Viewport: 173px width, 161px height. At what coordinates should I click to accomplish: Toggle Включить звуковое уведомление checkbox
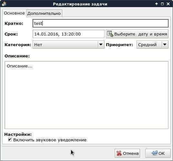tap(10, 140)
